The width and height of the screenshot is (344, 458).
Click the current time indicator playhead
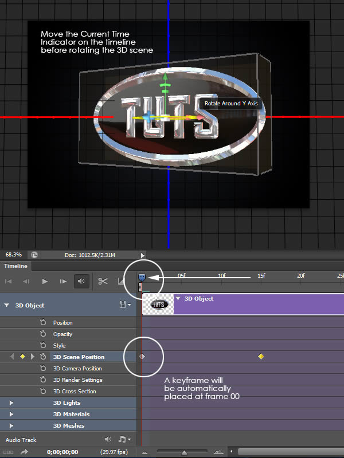click(x=142, y=277)
